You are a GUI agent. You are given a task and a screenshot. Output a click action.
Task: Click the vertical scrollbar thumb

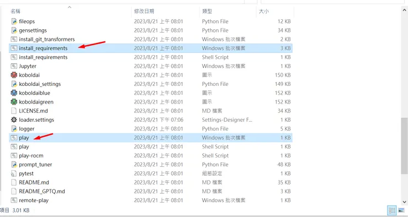pyautogui.click(x=404, y=145)
